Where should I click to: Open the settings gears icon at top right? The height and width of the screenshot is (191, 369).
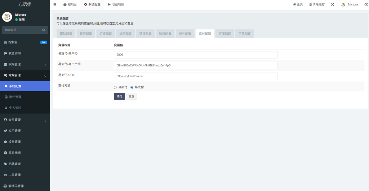click(x=366, y=4)
